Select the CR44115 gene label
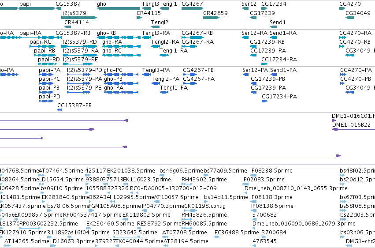 149,13
